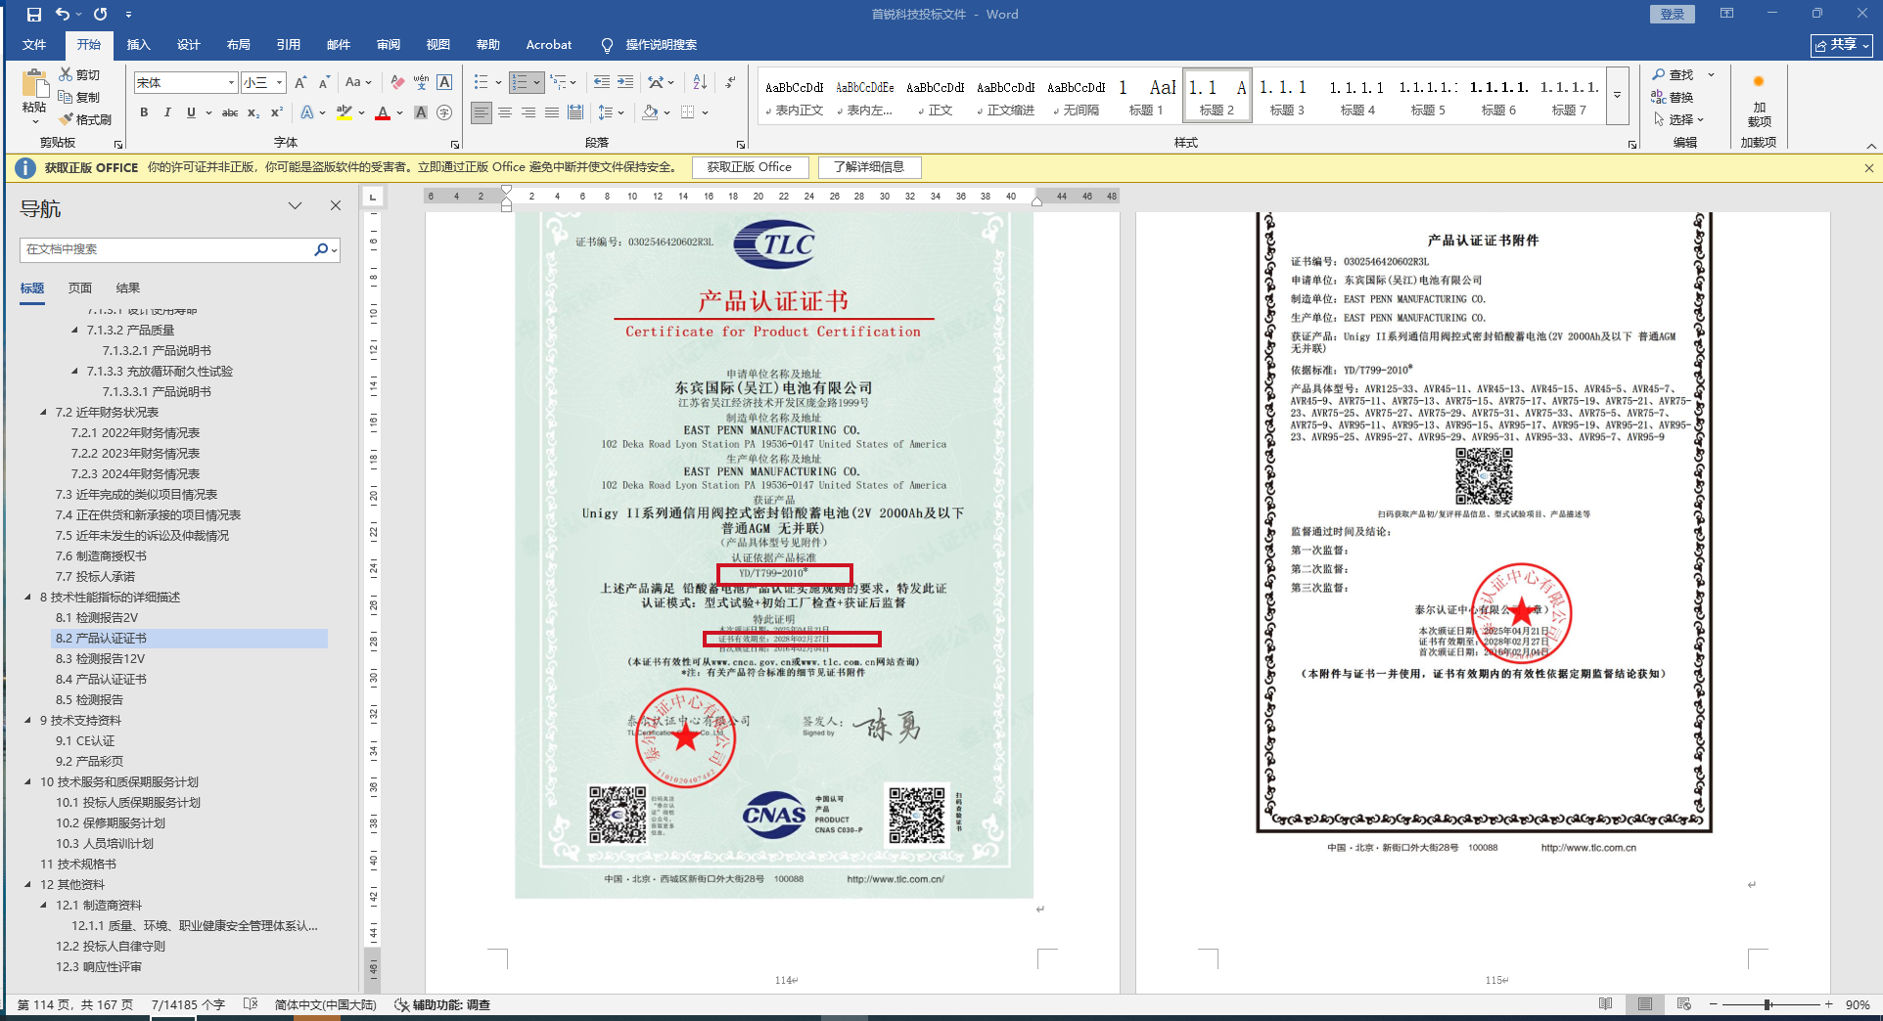Viewport: 1883px width, 1021px height.
Task: Open the font name dropdown
Action: pyautogui.click(x=231, y=83)
